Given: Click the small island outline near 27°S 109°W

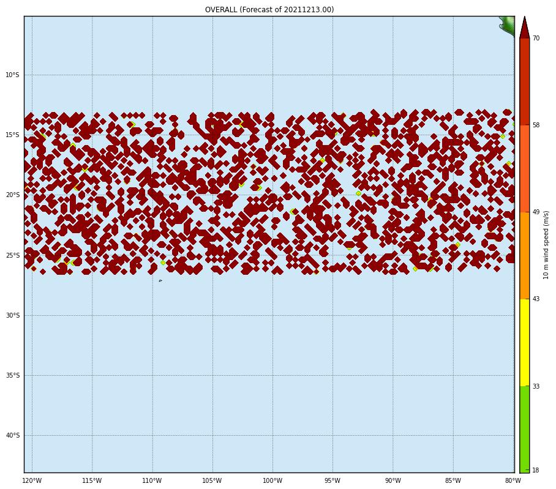Looking at the screenshot, I should (160, 281).
